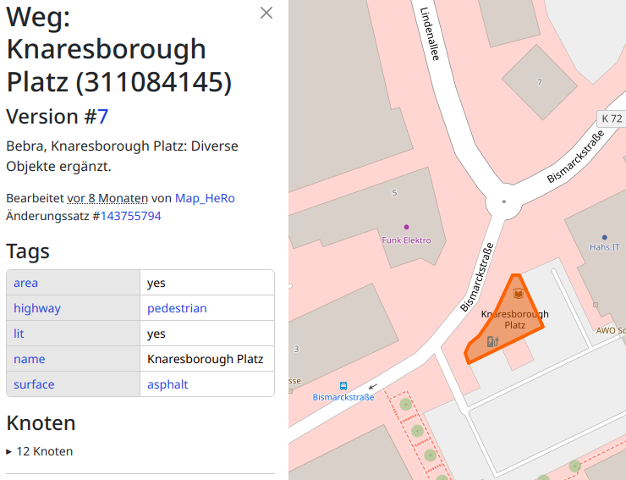Click the Lindenallee street label
Image resolution: width=626 pixels, height=480 pixels.
click(430, 34)
